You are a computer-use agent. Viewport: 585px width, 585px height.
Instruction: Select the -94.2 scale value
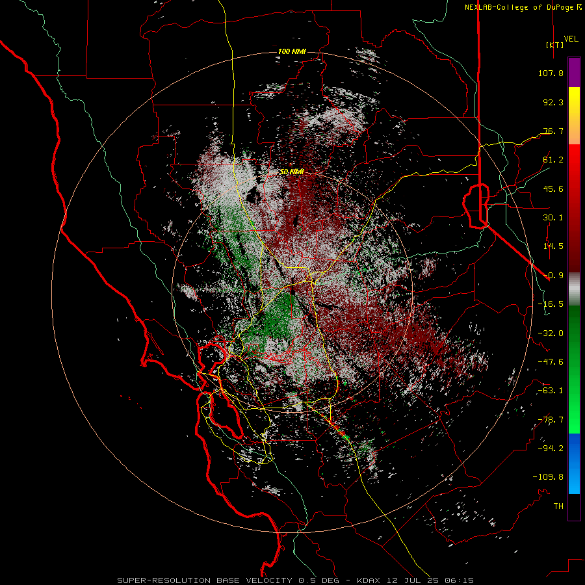551,448
